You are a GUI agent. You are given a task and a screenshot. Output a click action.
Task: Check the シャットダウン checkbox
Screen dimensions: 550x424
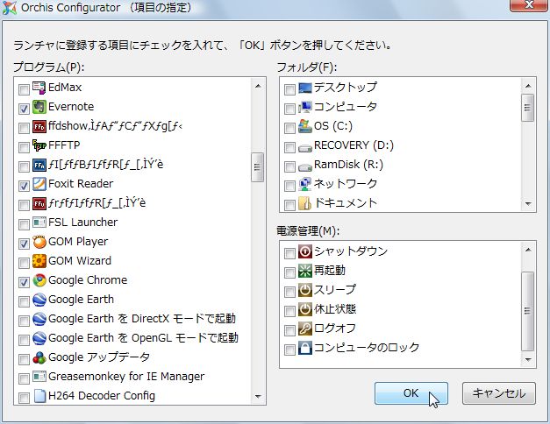289,253
